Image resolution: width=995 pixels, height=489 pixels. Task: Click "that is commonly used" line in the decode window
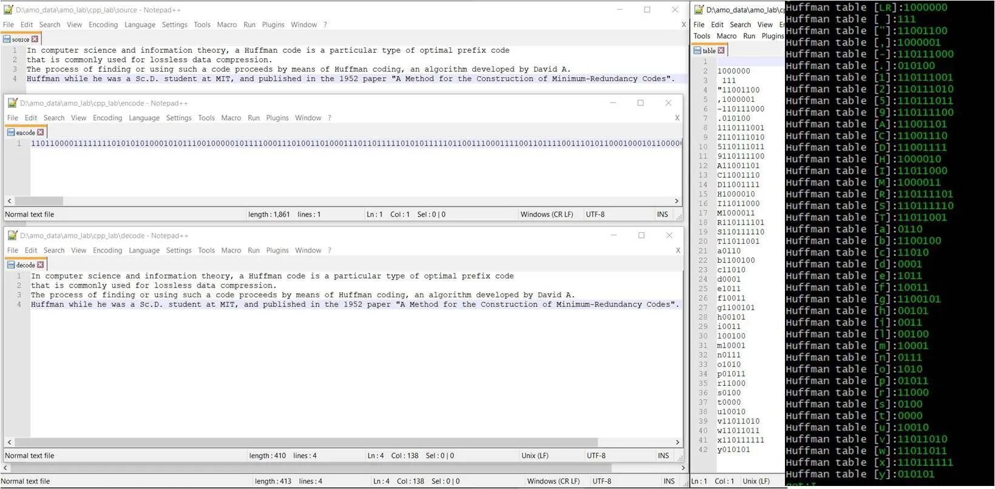click(x=154, y=286)
